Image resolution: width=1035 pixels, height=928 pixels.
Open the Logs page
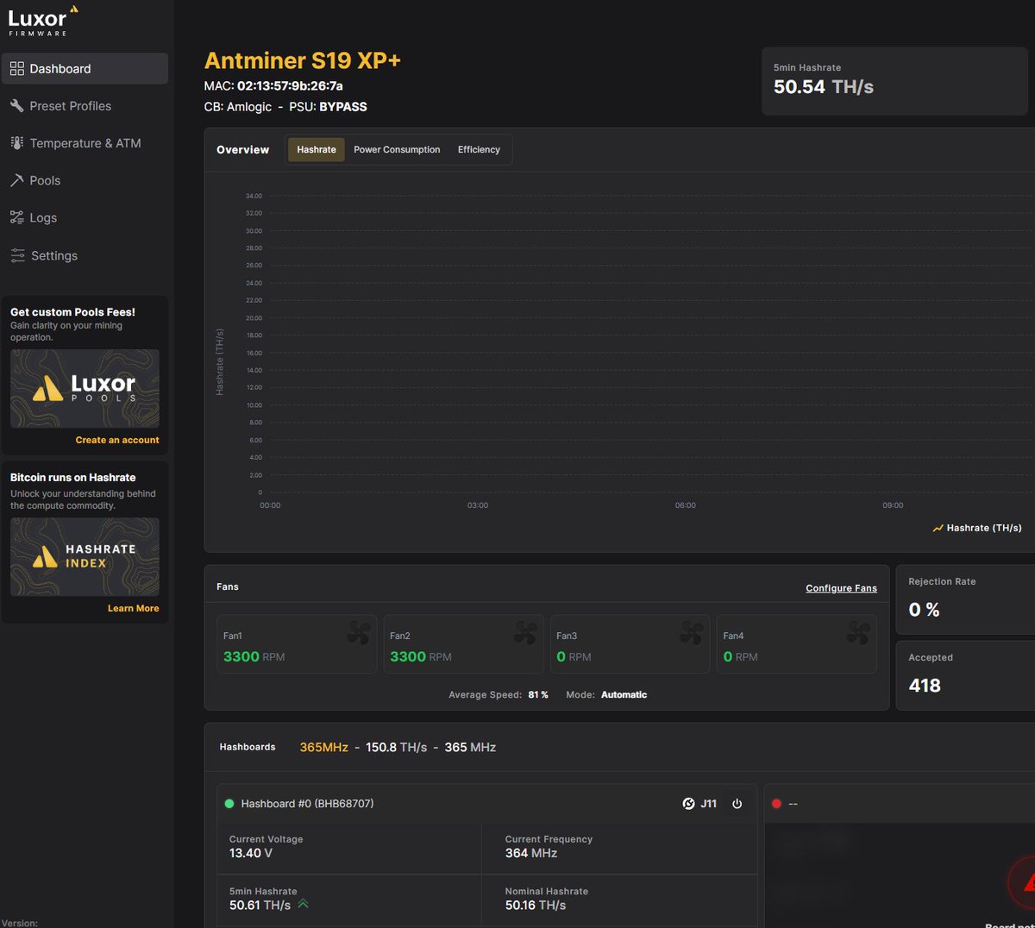pos(85,217)
